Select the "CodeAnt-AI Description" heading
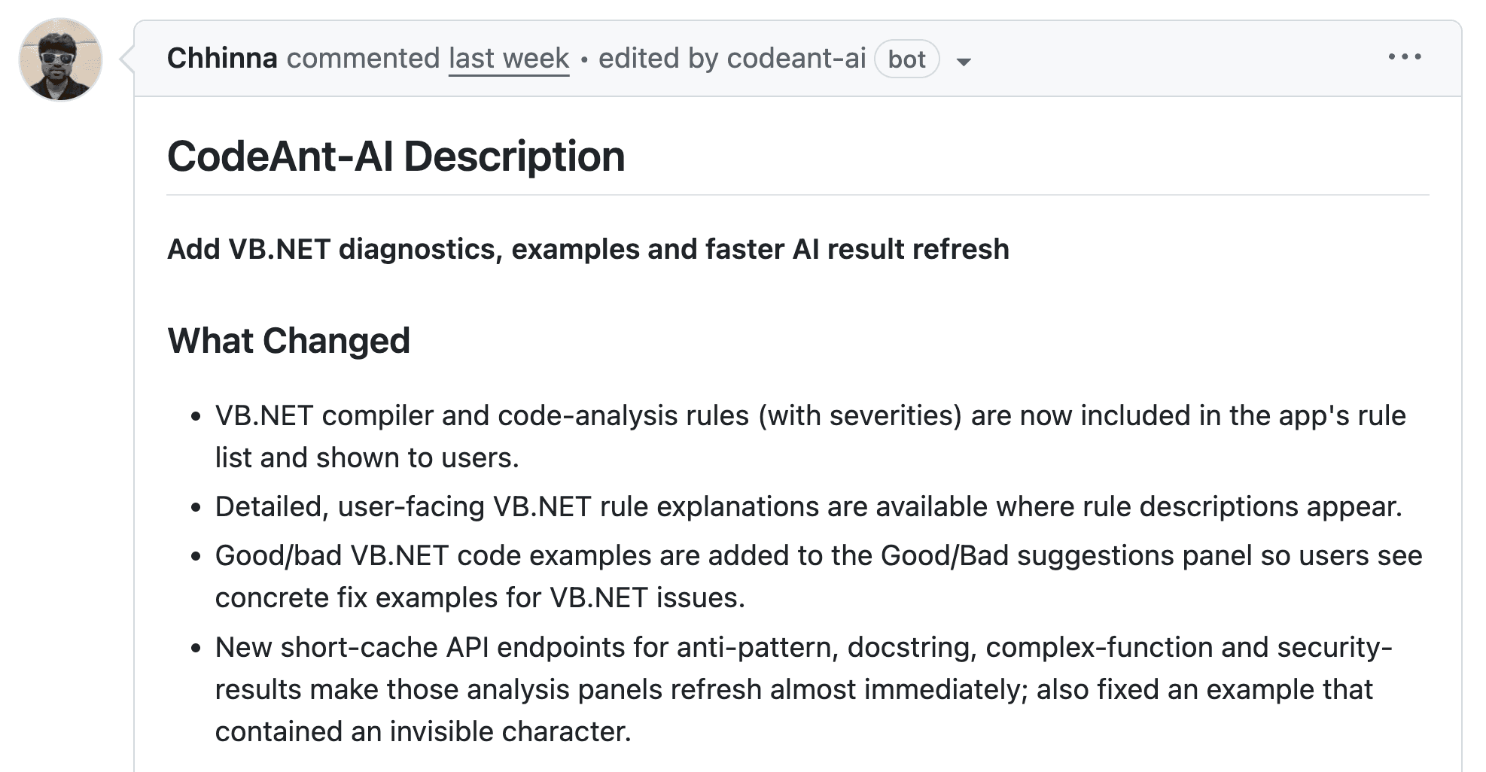 click(395, 156)
